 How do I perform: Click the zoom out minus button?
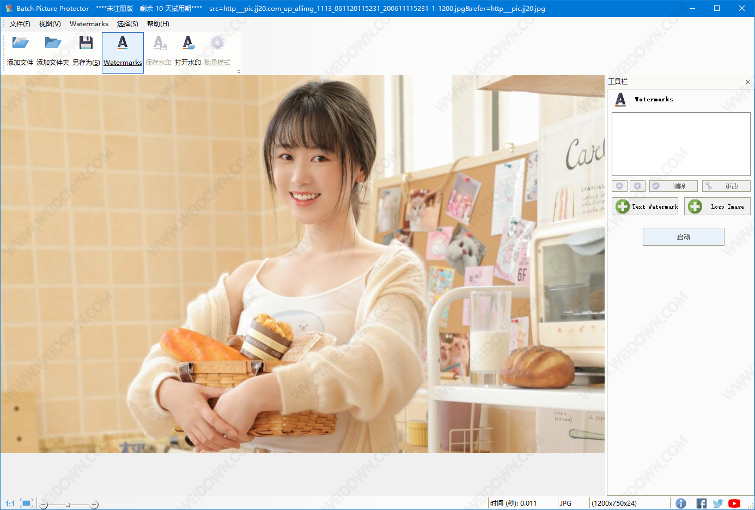pos(44,505)
